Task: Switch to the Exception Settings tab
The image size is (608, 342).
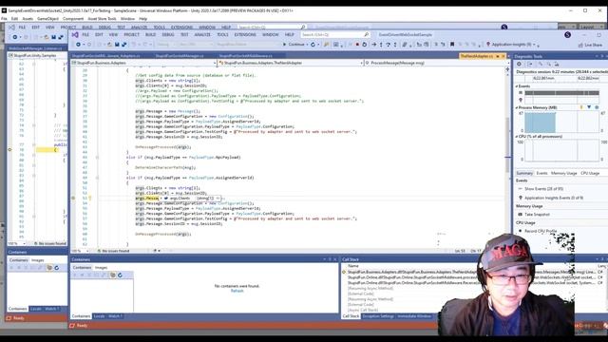Action: pyautogui.click(x=378, y=316)
